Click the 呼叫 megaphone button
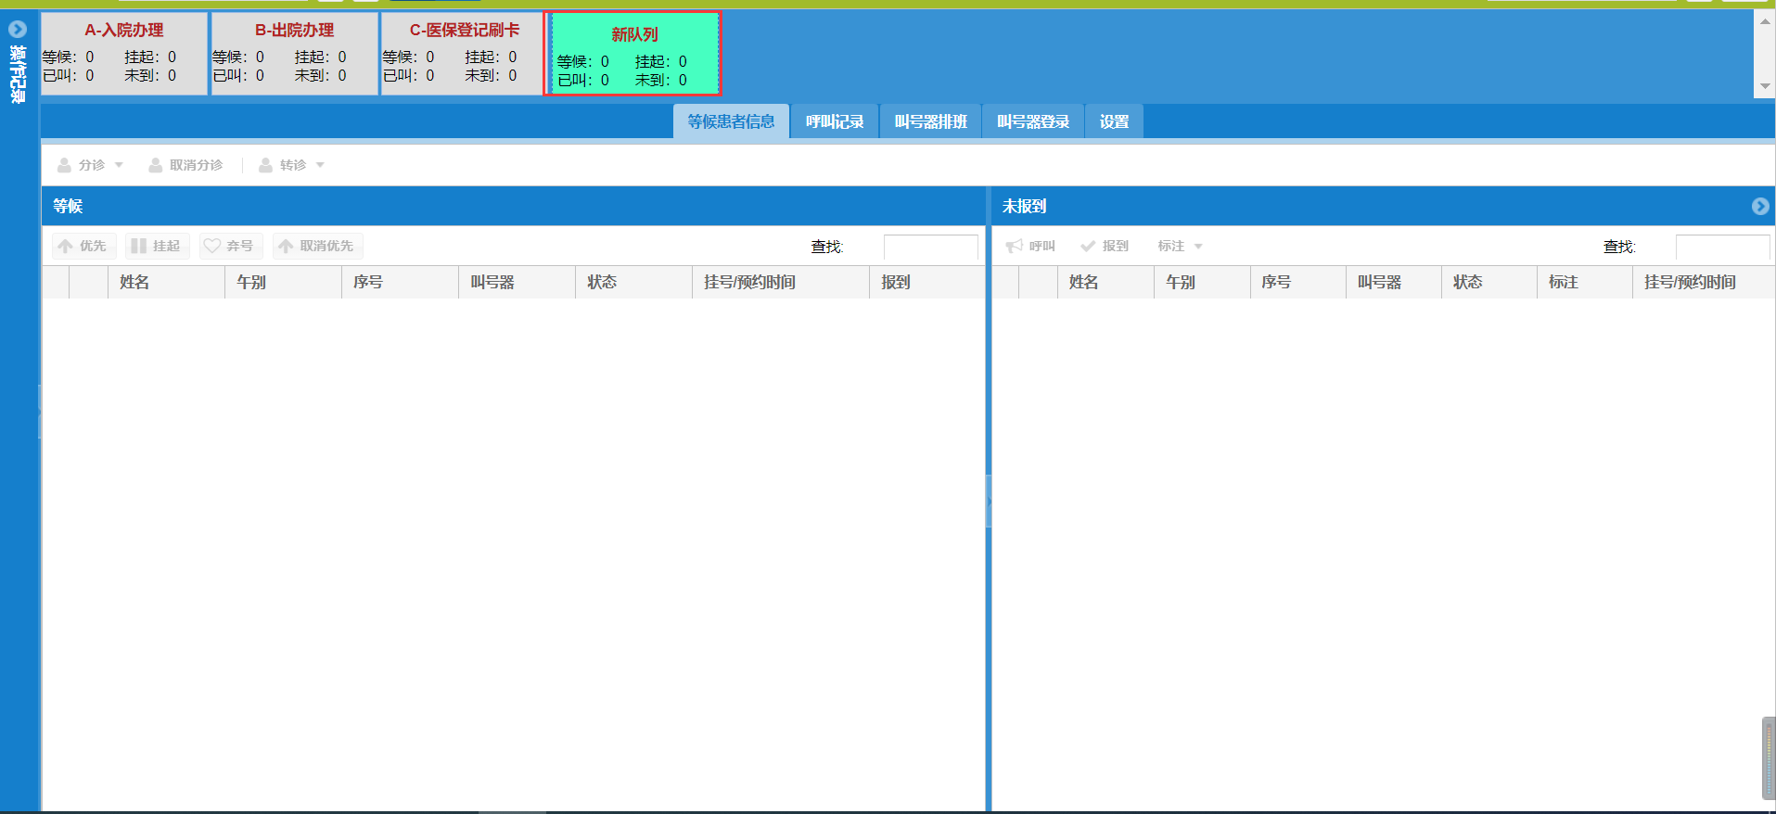This screenshot has width=1776, height=814. 1031,246
